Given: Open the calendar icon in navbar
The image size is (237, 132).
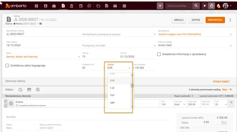Looking at the screenshot, I should [x=81, y=6].
